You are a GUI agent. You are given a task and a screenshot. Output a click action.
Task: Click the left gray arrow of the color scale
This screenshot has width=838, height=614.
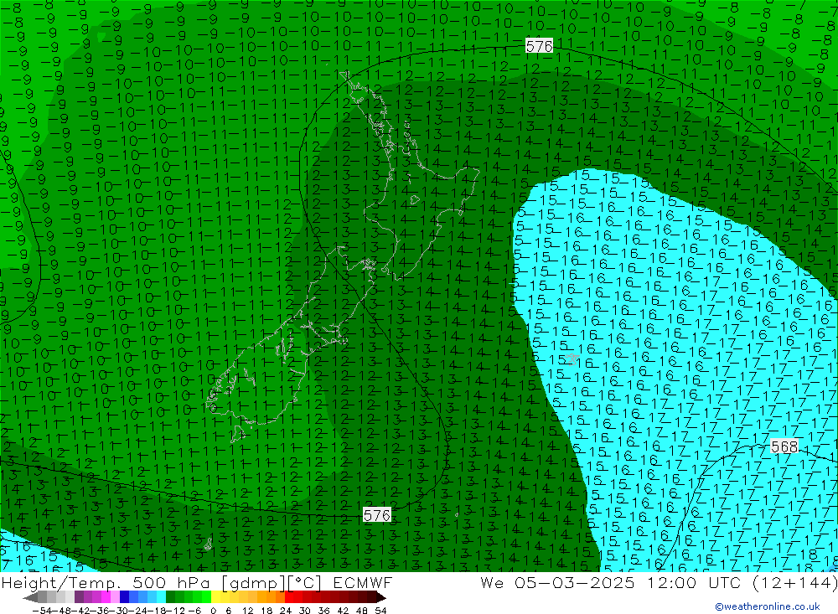pyautogui.click(x=31, y=598)
